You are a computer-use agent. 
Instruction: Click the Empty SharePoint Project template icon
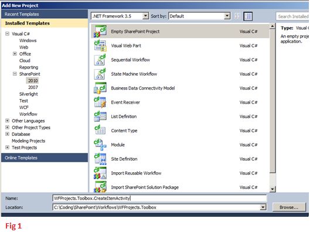pos(100,31)
